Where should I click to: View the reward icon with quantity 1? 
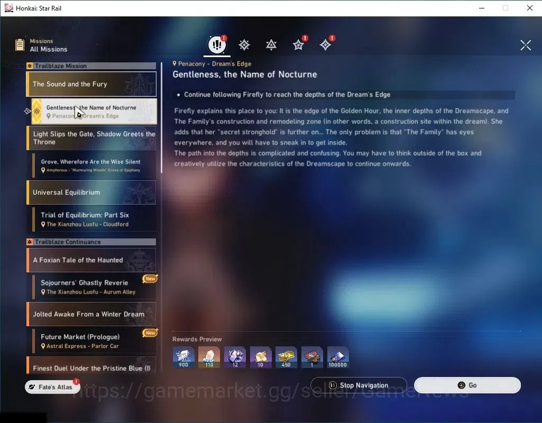coord(312,357)
